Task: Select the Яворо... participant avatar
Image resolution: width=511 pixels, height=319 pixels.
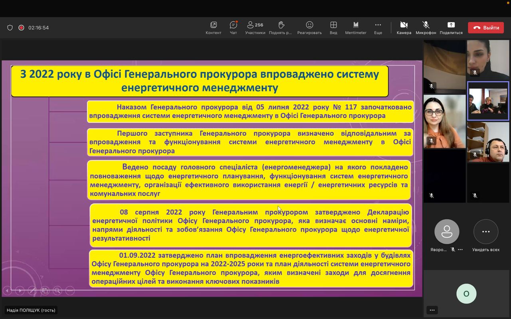Action: click(x=447, y=232)
